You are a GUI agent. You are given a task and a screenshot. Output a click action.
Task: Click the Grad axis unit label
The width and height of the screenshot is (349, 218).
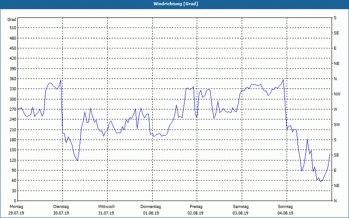(x=12, y=20)
